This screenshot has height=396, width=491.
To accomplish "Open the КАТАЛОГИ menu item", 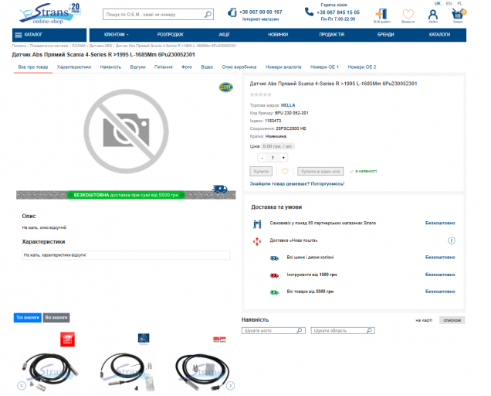I will click(439, 35).
